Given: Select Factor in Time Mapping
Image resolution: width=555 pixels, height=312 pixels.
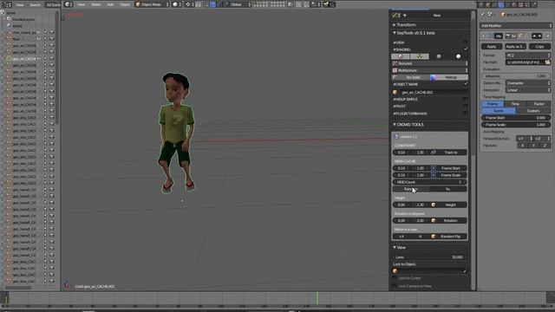Looking at the screenshot, I should coord(539,104).
